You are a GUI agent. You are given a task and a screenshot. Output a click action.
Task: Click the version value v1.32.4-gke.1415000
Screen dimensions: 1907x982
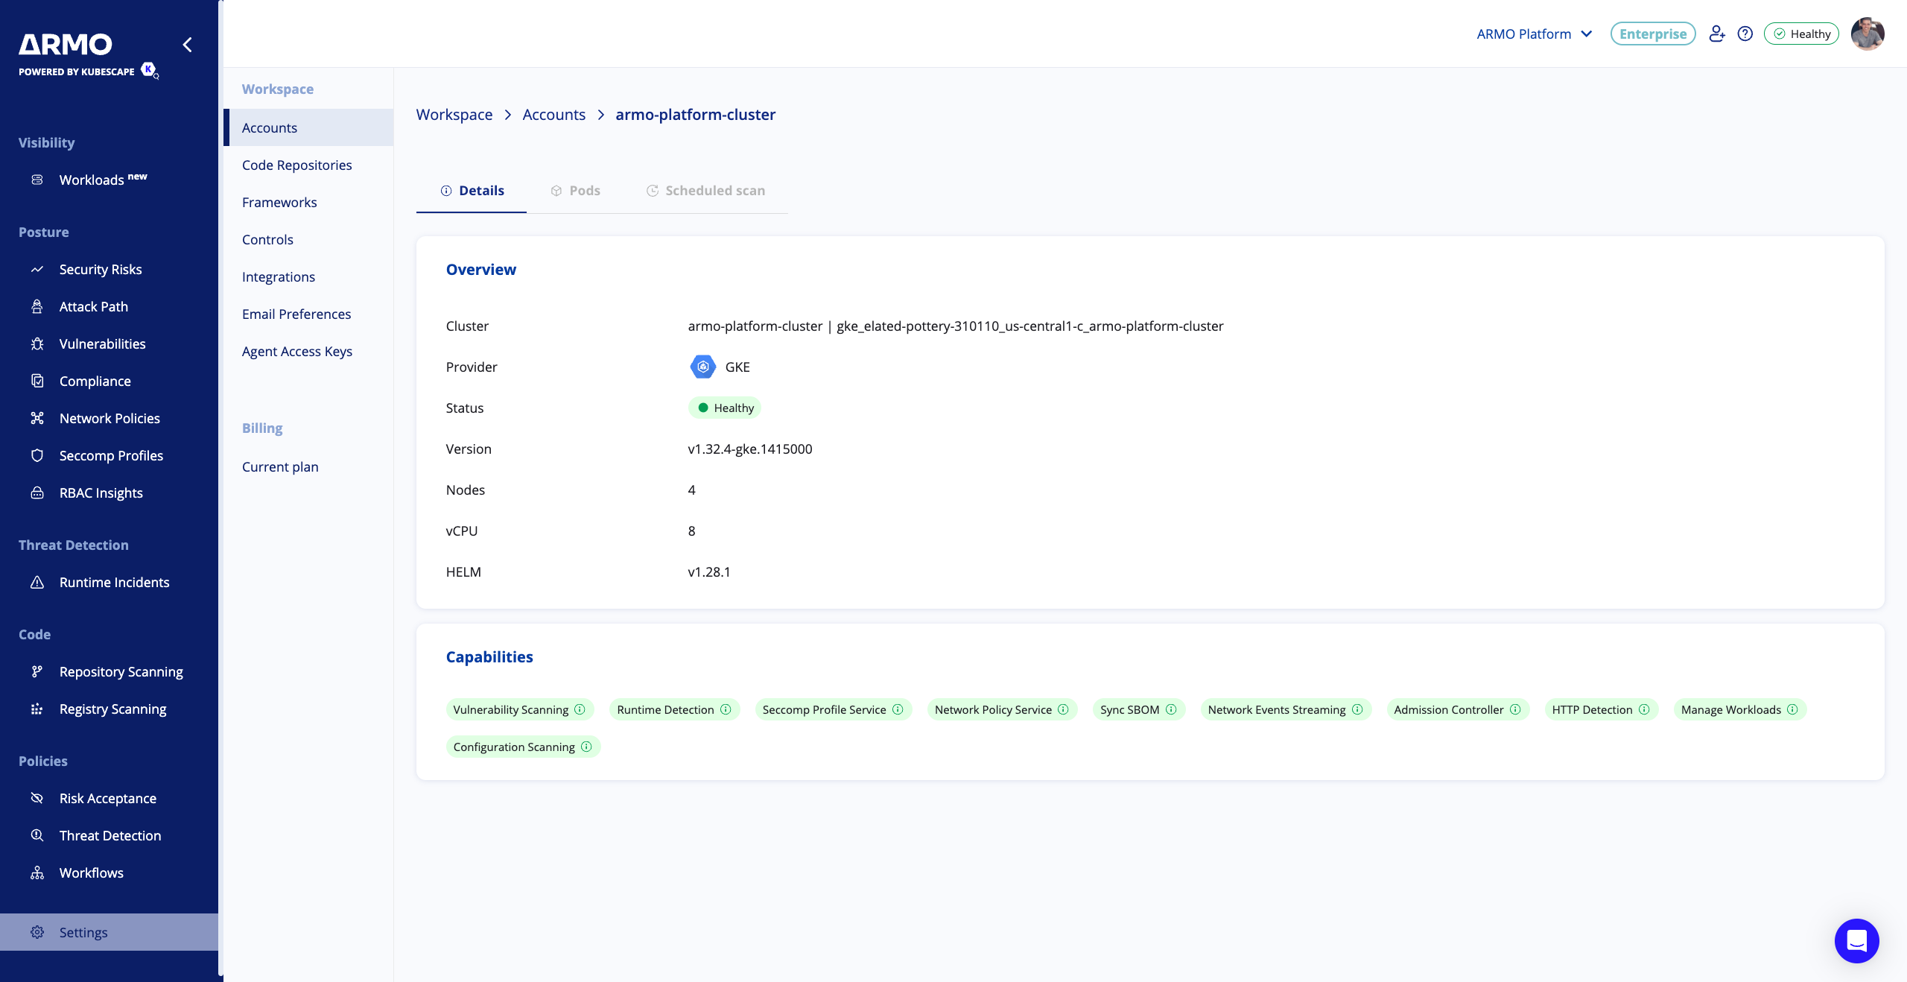click(750, 449)
